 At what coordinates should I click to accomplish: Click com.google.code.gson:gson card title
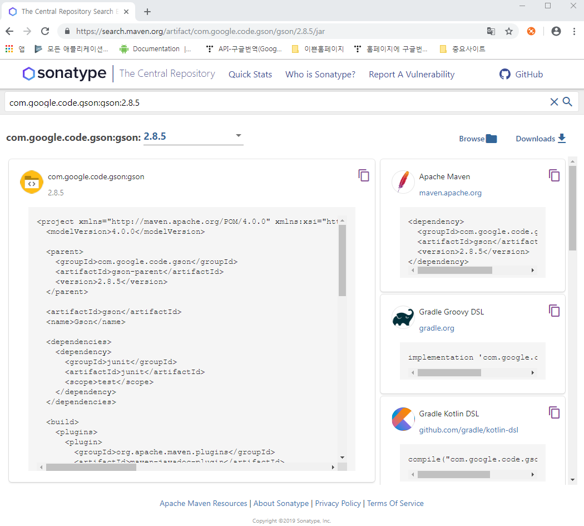(x=96, y=176)
